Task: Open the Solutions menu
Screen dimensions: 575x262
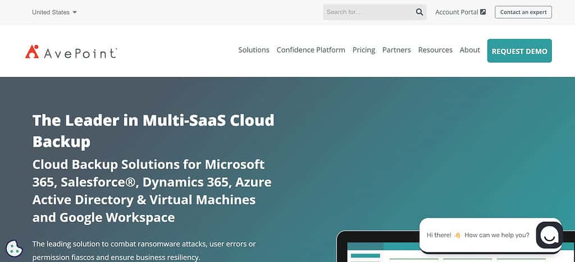Action: (x=254, y=50)
